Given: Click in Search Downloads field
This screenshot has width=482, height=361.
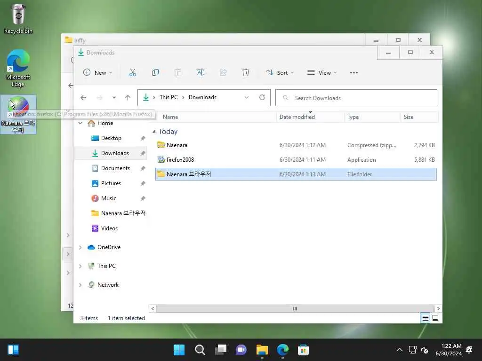Looking at the screenshot, I should click(356, 98).
